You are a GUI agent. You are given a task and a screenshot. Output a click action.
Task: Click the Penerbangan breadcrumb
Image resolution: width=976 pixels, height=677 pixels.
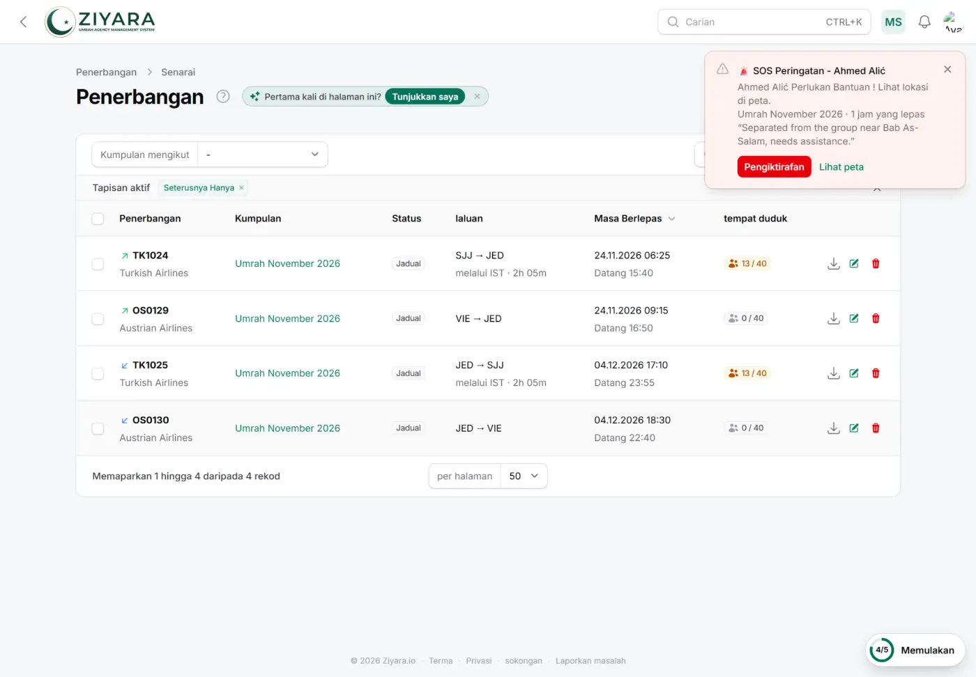106,72
